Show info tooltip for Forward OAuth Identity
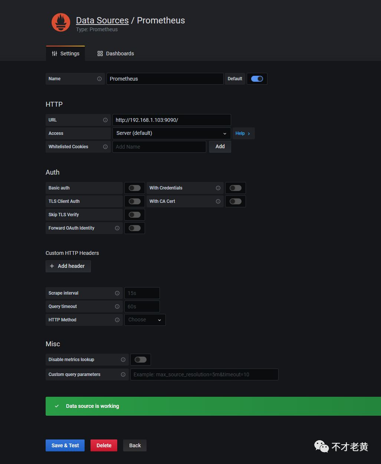The height and width of the screenshot is (464, 381). click(x=117, y=228)
